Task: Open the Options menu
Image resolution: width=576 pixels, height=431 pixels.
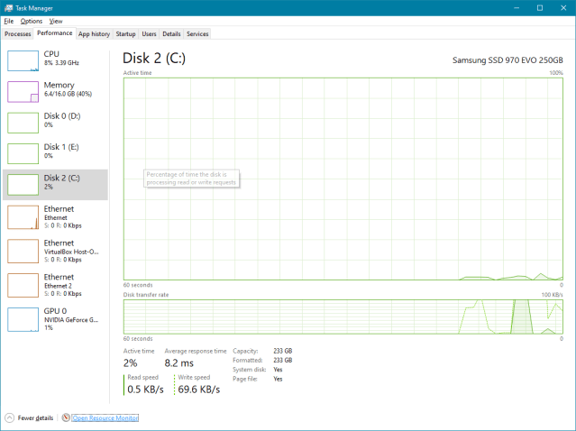Action: click(32, 21)
